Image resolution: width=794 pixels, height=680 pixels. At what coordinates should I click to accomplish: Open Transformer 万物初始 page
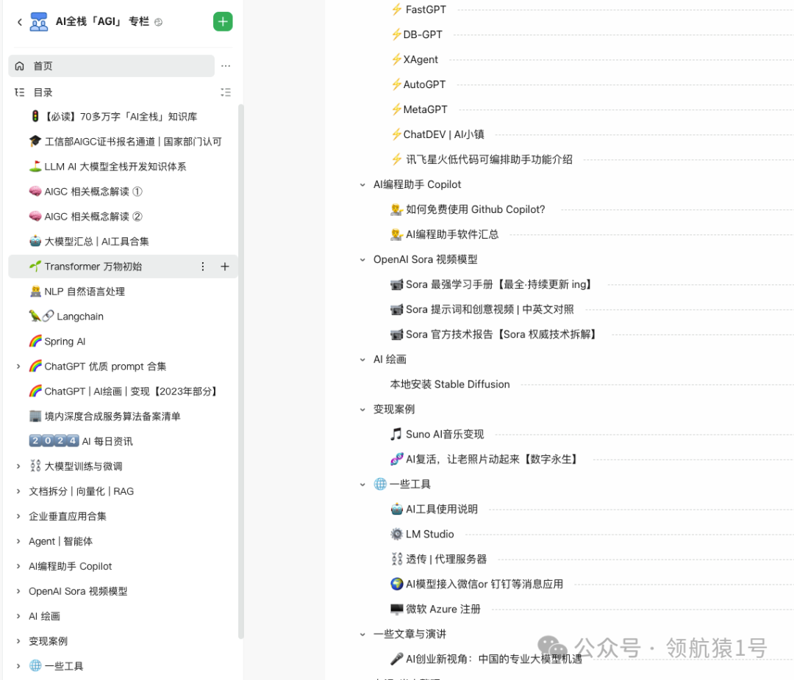point(93,267)
